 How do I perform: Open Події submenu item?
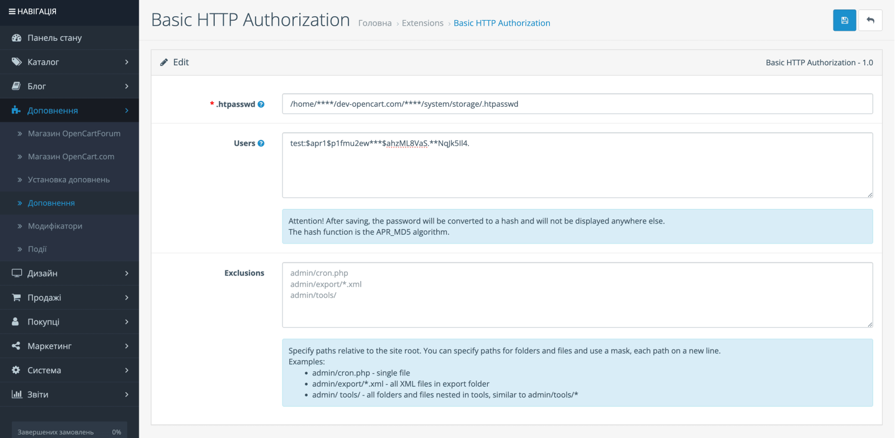click(x=69, y=249)
